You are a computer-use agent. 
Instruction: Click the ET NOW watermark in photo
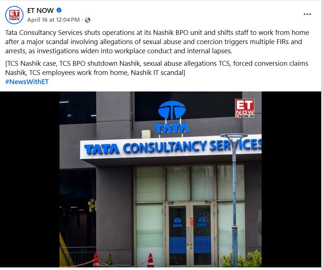tap(244, 108)
